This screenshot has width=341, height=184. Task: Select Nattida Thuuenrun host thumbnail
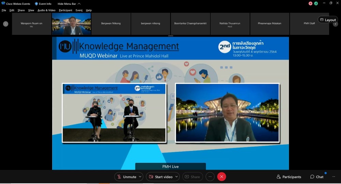point(230,24)
